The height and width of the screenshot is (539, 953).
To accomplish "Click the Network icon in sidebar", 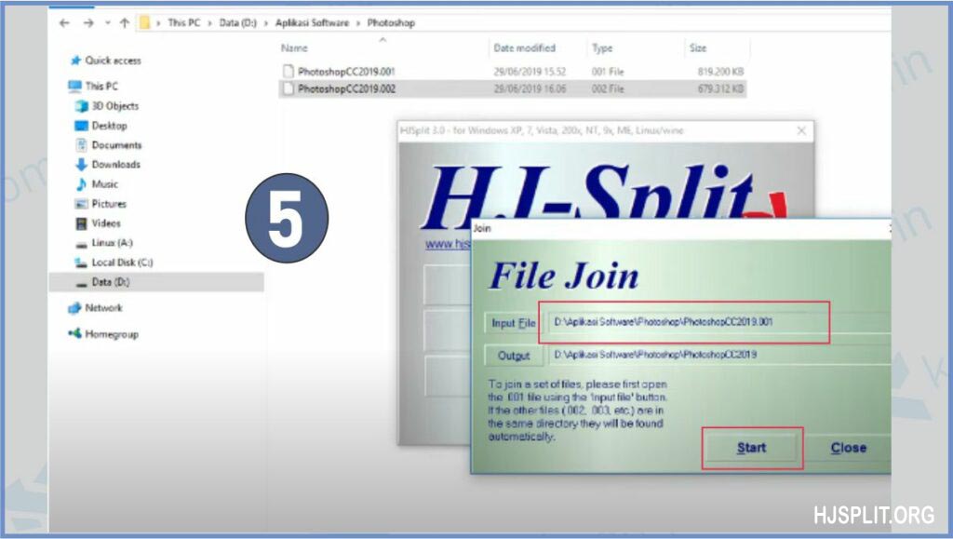I will 74,308.
